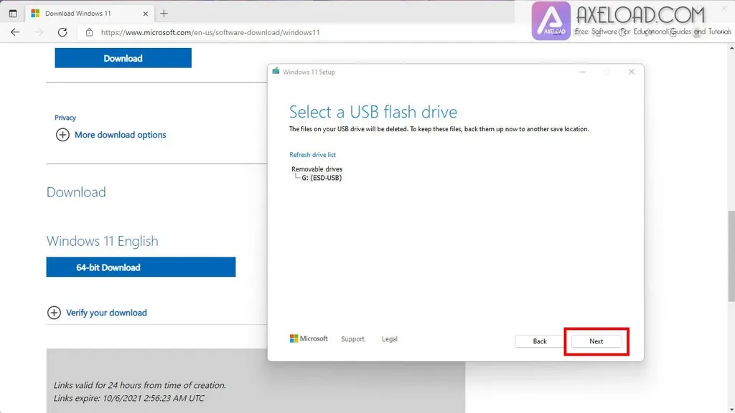Select the G: (ESD-USB) drive
735x413 pixels.
[x=322, y=178]
